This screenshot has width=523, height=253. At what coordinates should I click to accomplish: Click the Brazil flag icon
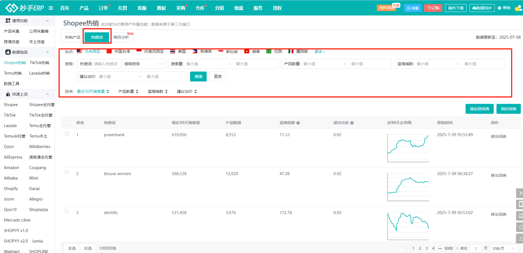coord(269,51)
